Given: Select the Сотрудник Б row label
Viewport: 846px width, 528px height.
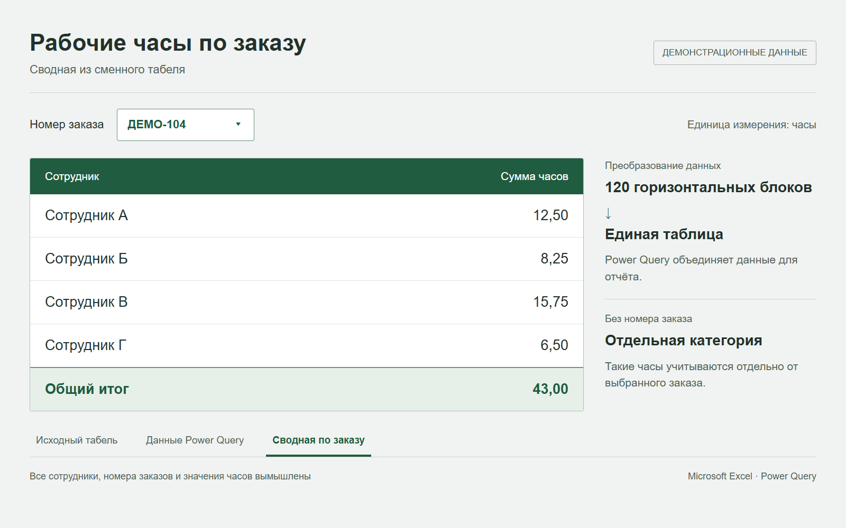Looking at the screenshot, I should (86, 259).
